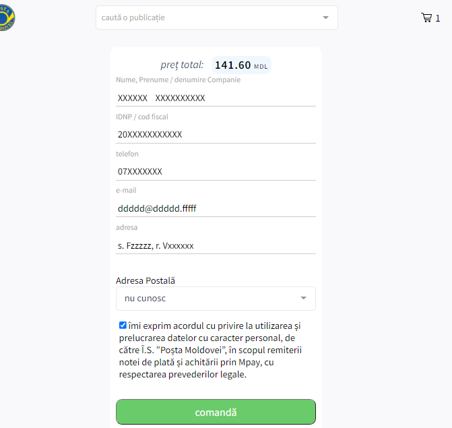Click the caută o publicație search box

point(217,18)
